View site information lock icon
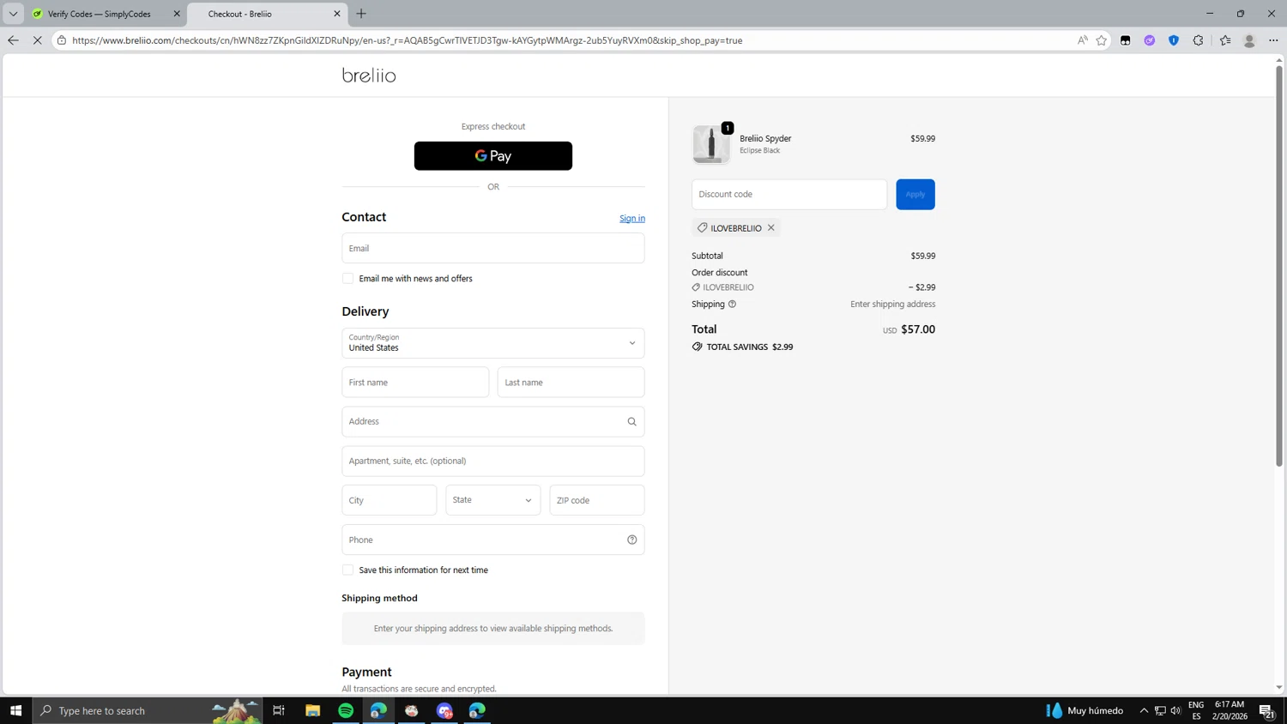This screenshot has height=724, width=1287. [62, 40]
